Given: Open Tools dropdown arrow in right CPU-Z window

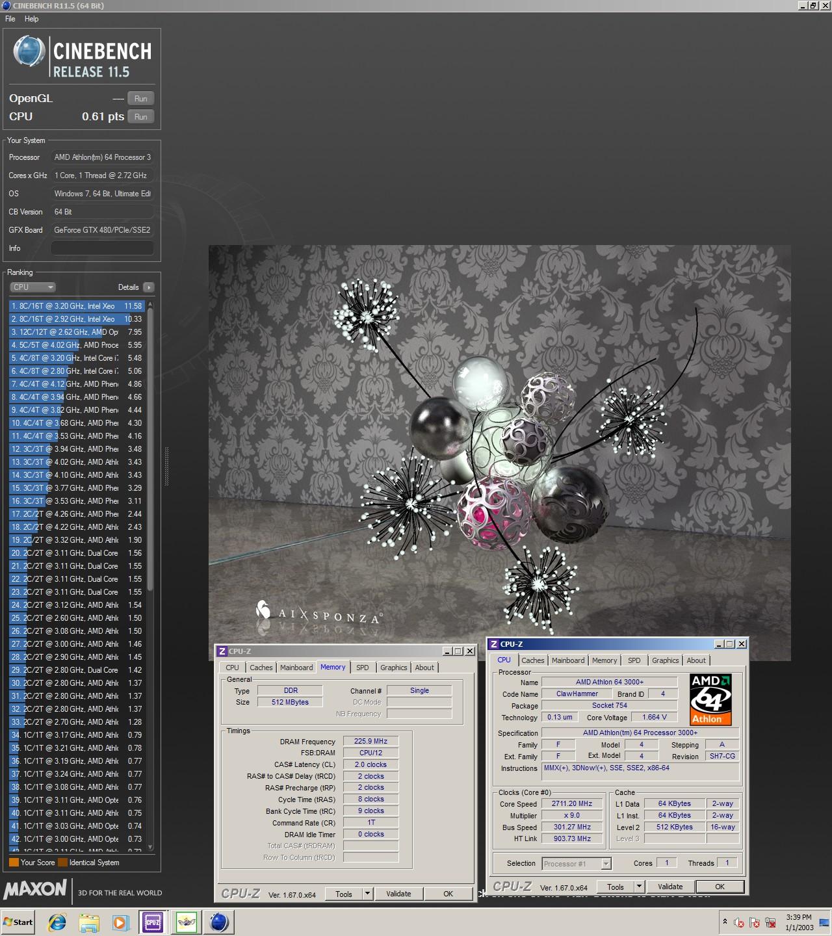Looking at the screenshot, I should pos(639,887).
